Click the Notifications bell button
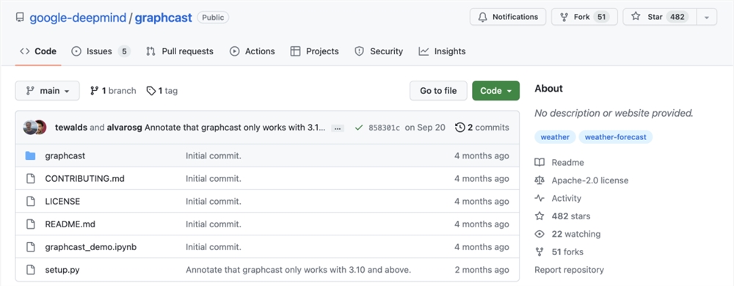The width and height of the screenshot is (734, 286). tap(508, 17)
